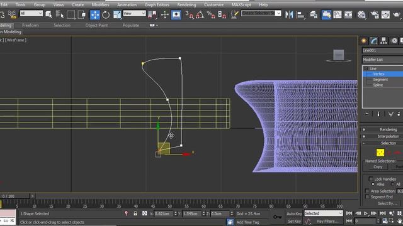Image resolution: width=403 pixels, height=226 pixels.
Task: Click the Render teapot icon
Action: (x=397, y=14)
